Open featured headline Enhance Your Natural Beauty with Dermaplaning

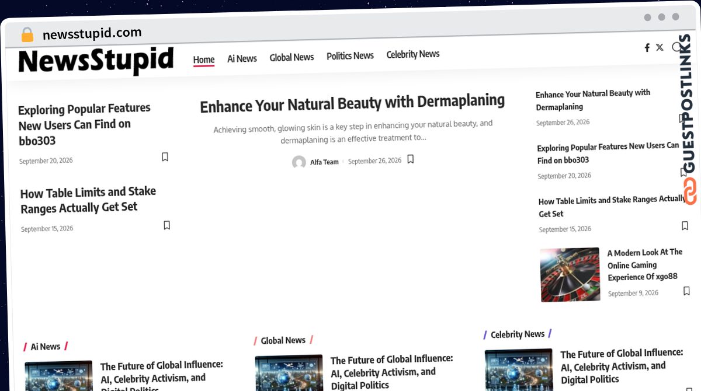click(x=352, y=103)
